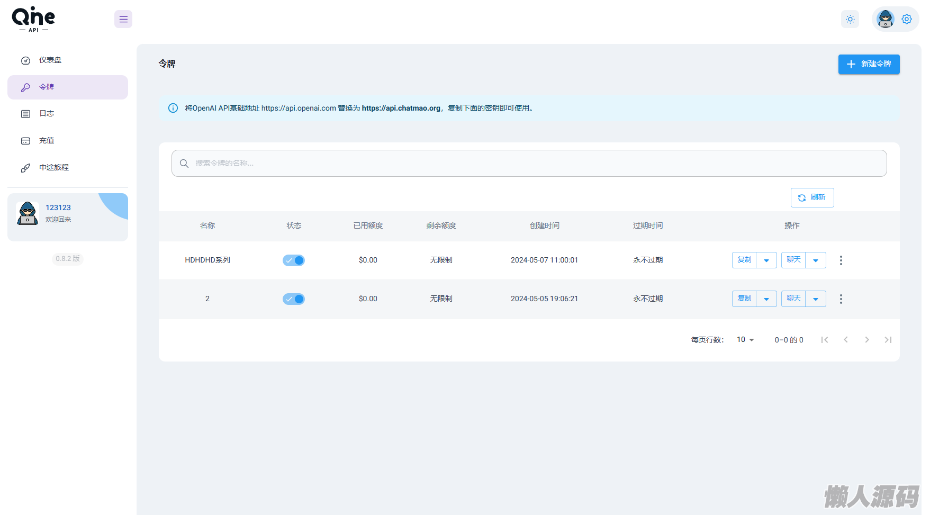The width and height of the screenshot is (930, 515).
Task: Collapse sidebar with the hamburger menu icon
Action: 123,20
